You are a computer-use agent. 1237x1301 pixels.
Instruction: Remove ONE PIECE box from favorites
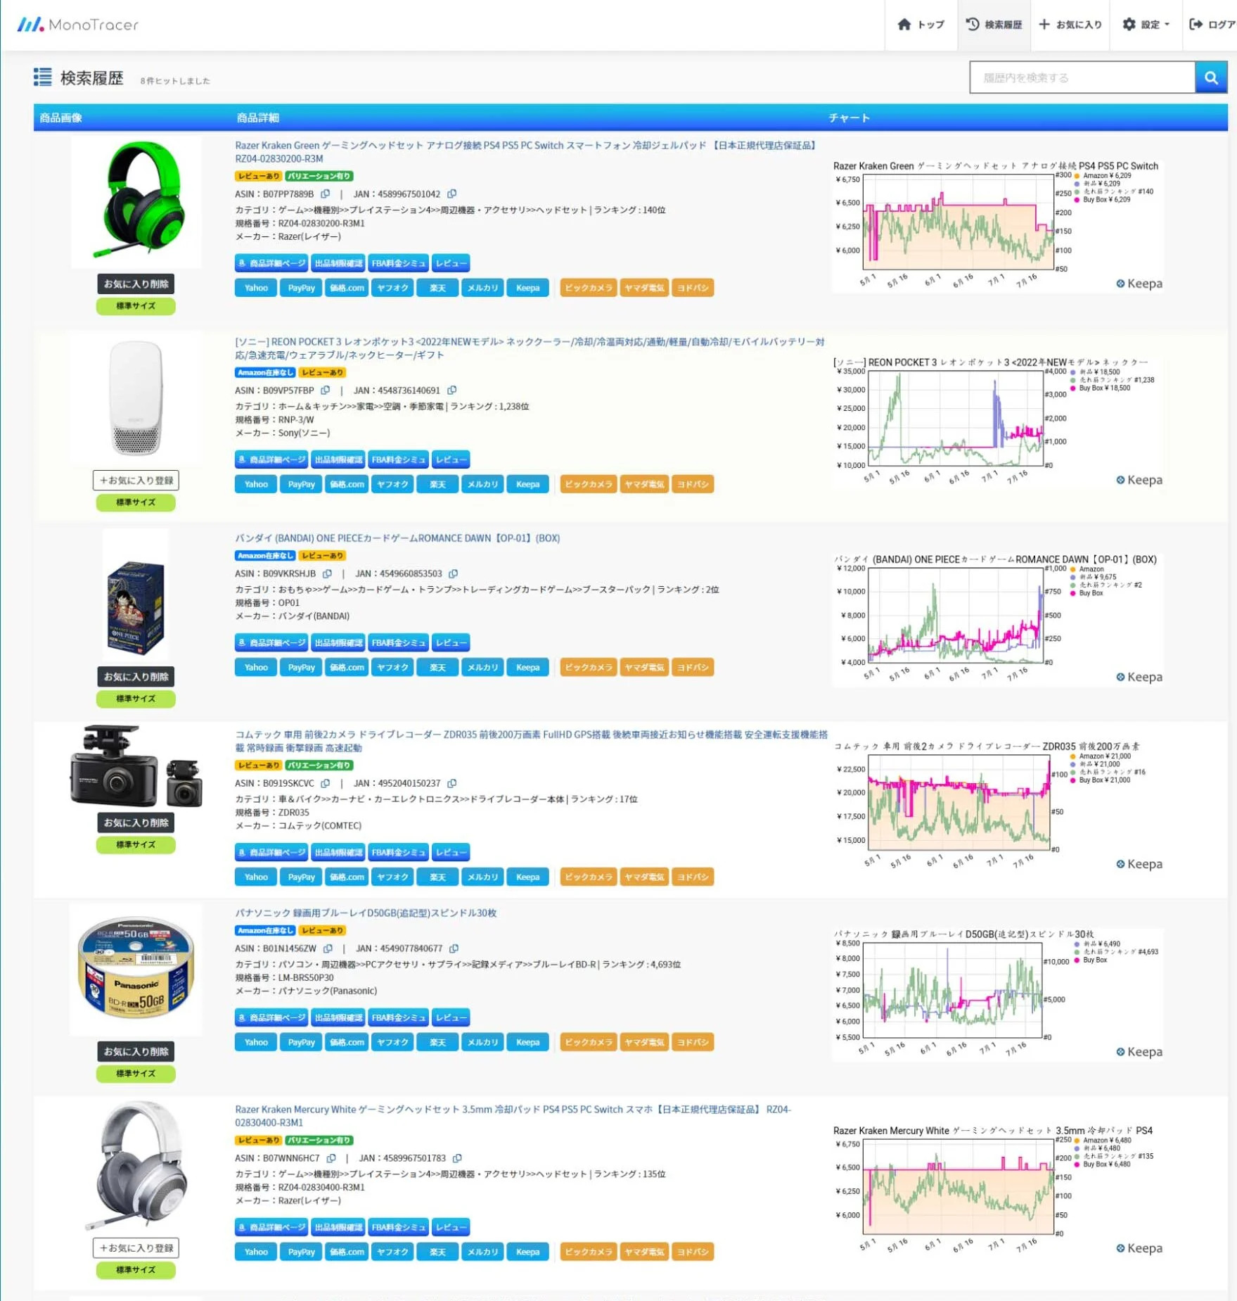click(x=136, y=677)
